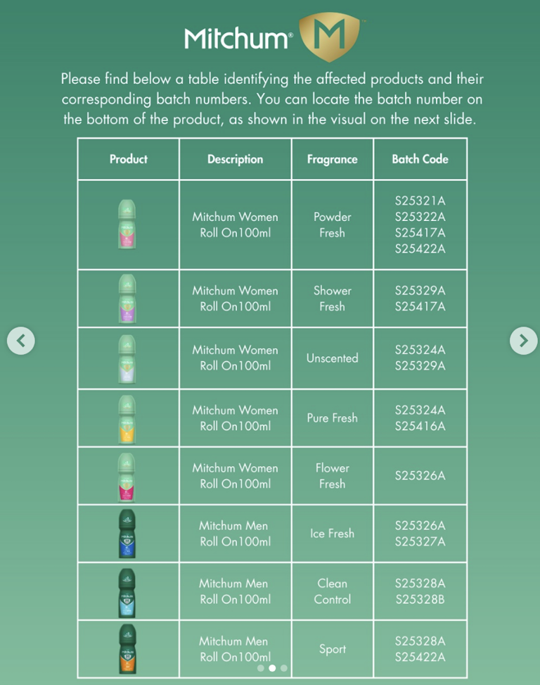540x685 pixels.
Task: Select the third pagination dot
Action: pos(283,667)
